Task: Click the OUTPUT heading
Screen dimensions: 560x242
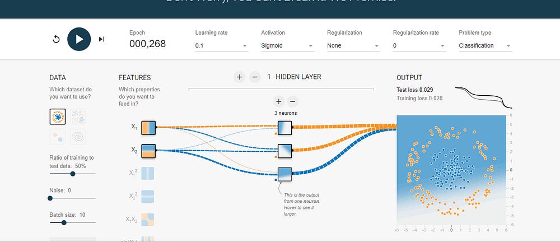Action: 409,77
